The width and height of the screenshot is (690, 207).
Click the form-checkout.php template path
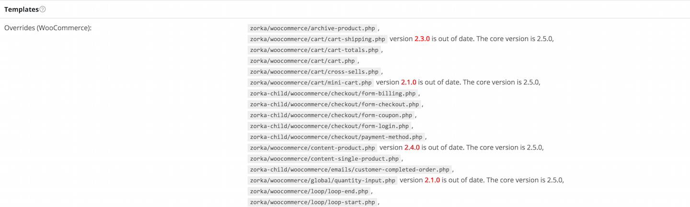(x=334, y=104)
